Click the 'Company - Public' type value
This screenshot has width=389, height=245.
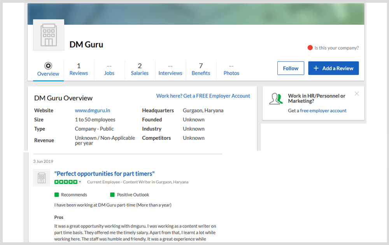(x=94, y=129)
